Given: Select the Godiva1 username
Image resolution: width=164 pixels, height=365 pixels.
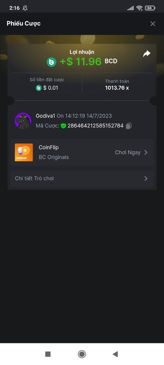Looking at the screenshot, I should point(46,116).
